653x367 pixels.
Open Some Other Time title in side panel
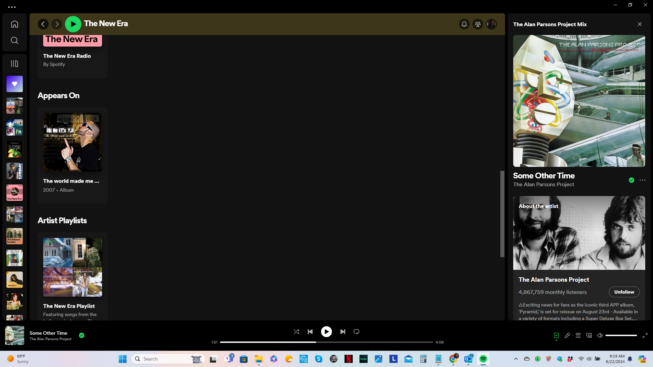[x=544, y=176]
